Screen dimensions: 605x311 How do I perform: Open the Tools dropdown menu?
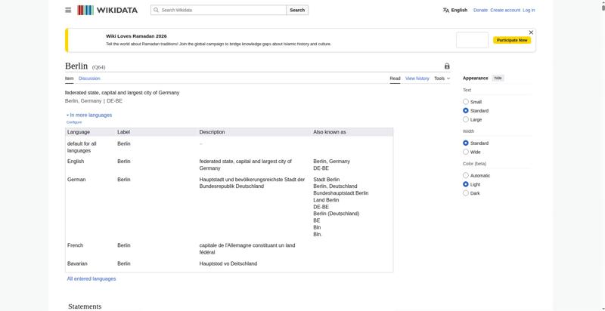coord(442,79)
